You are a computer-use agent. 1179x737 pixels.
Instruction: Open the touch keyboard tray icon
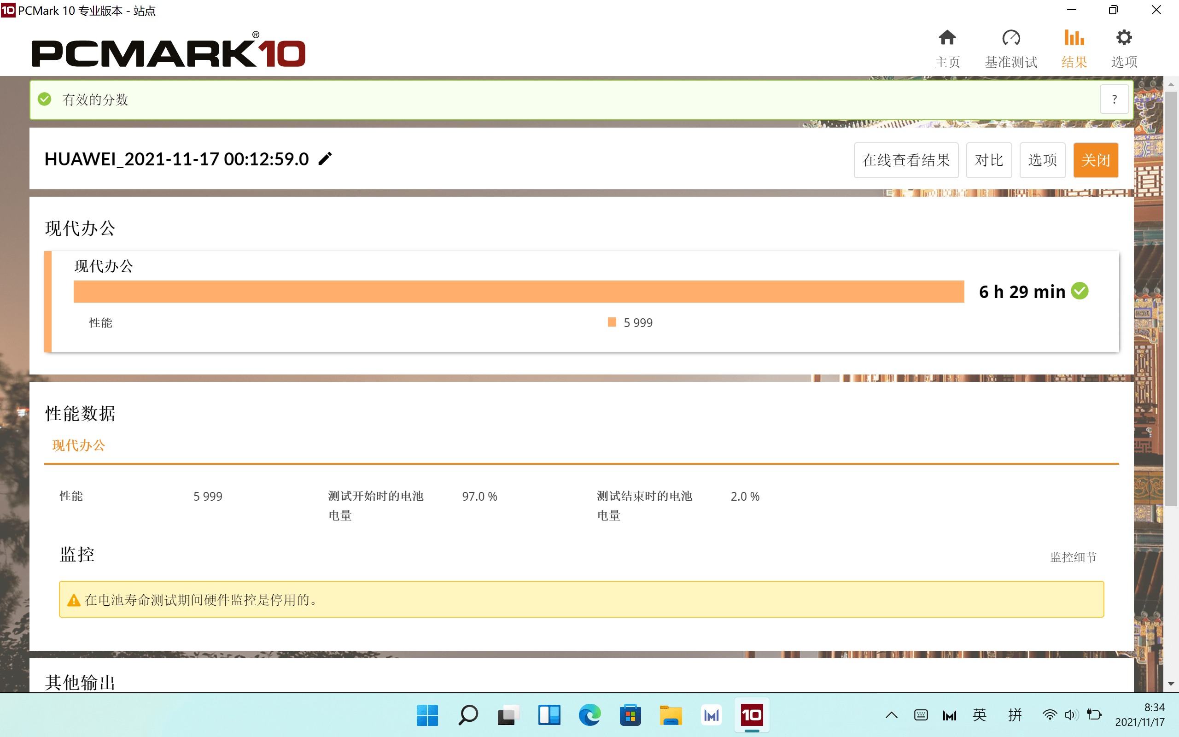[x=920, y=715]
